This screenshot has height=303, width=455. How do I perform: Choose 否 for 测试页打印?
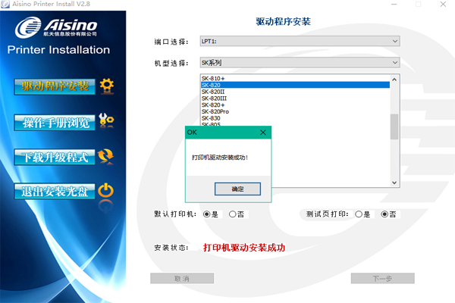[x=384, y=214]
